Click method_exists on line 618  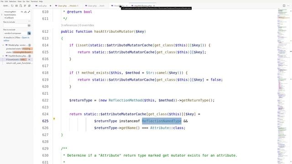click(95, 73)
